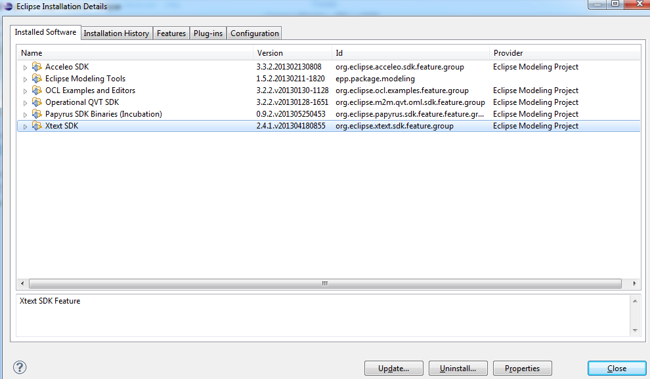
Task: Select the Eclipse Modeling Tools row
Action: coord(329,79)
